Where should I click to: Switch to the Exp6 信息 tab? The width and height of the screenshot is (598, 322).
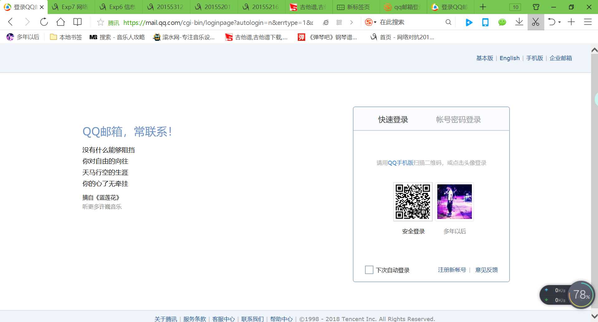pyautogui.click(x=119, y=7)
